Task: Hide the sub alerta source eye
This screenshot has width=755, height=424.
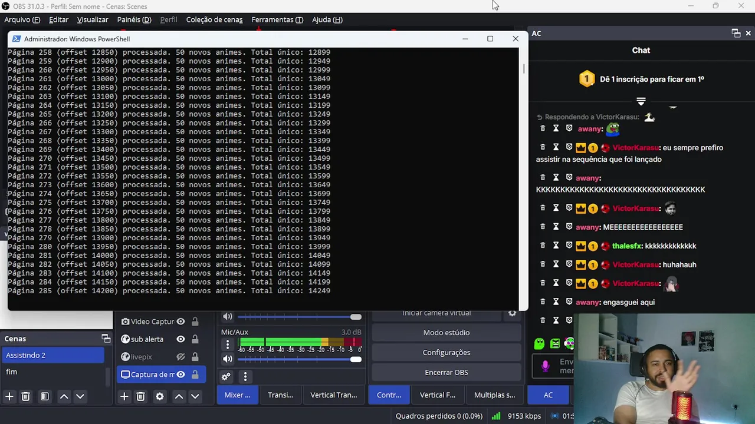Action: point(180,339)
